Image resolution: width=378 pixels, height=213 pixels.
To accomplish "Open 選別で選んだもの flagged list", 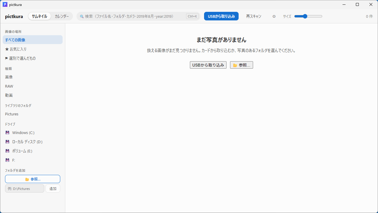I will pyautogui.click(x=32, y=58).
